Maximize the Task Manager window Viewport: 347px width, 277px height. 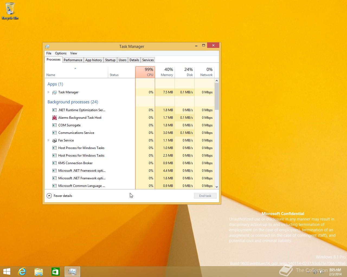point(203,45)
